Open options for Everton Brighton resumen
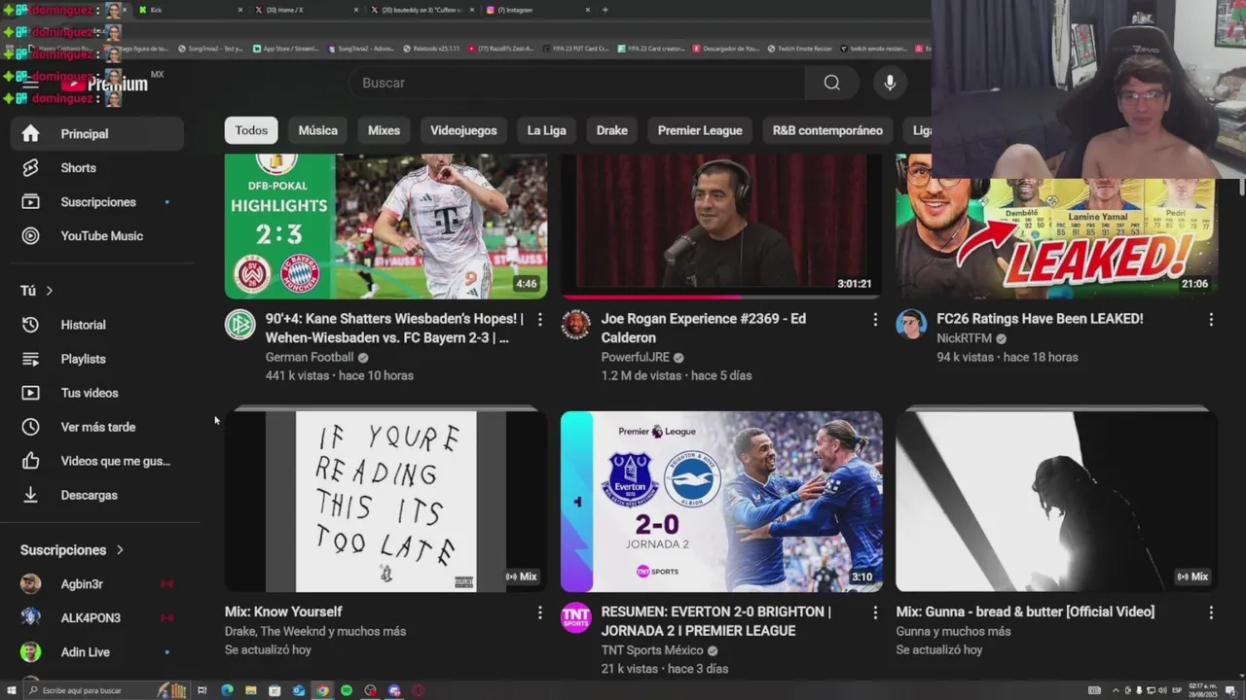This screenshot has width=1246, height=700. pos(875,612)
